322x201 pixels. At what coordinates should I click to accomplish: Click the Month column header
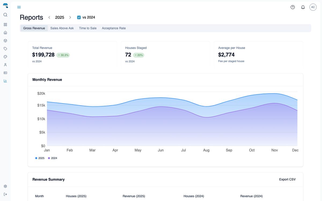39,196
